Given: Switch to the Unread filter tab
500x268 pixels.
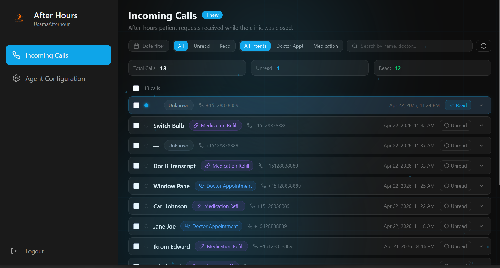Looking at the screenshot, I should [x=201, y=46].
